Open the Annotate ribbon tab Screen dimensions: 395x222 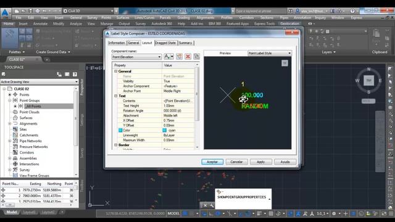(40, 23)
